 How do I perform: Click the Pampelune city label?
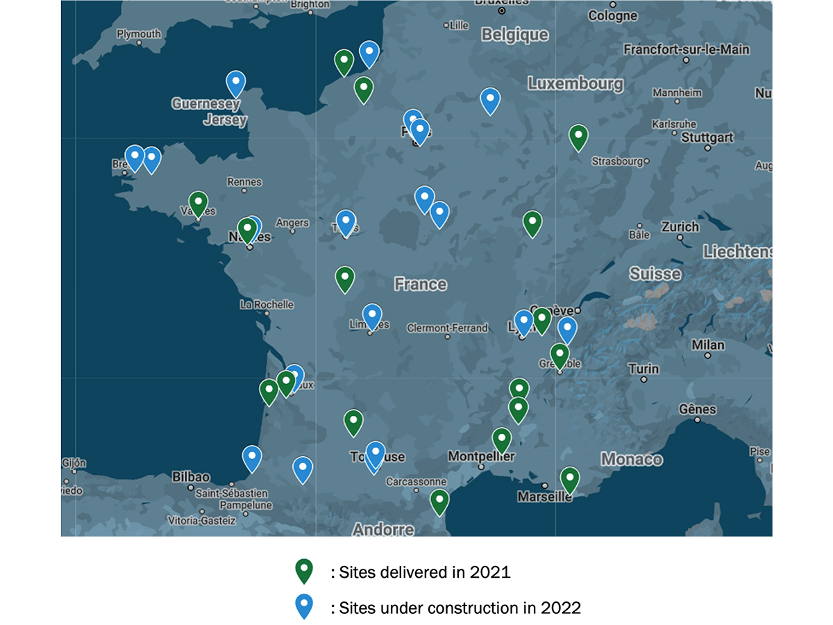[x=244, y=506]
